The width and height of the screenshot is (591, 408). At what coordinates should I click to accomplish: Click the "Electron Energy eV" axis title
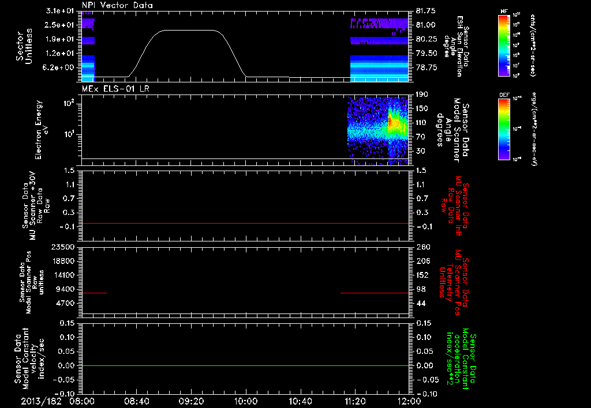pos(42,130)
